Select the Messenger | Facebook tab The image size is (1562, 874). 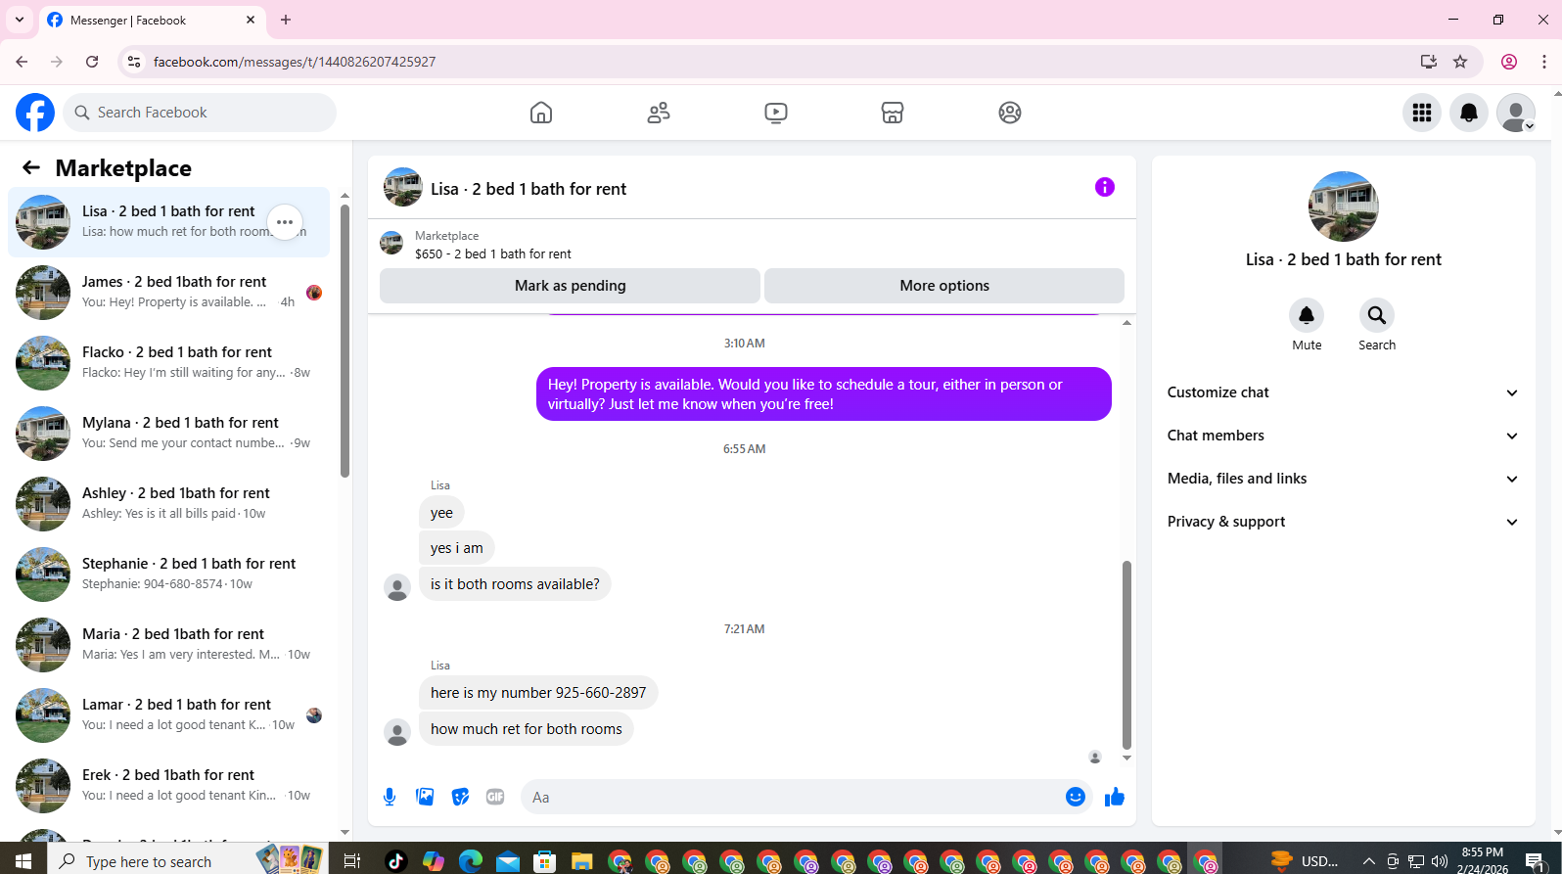click(x=153, y=20)
